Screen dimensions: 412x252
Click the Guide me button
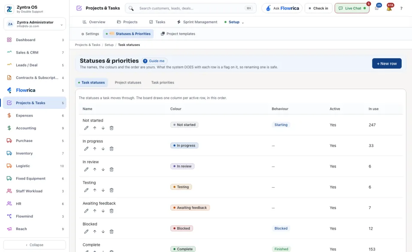pyautogui.click(x=154, y=61)
